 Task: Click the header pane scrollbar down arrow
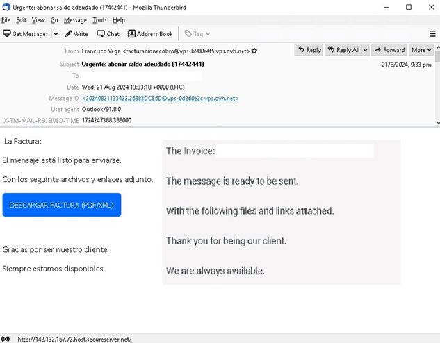coord(437,123)
